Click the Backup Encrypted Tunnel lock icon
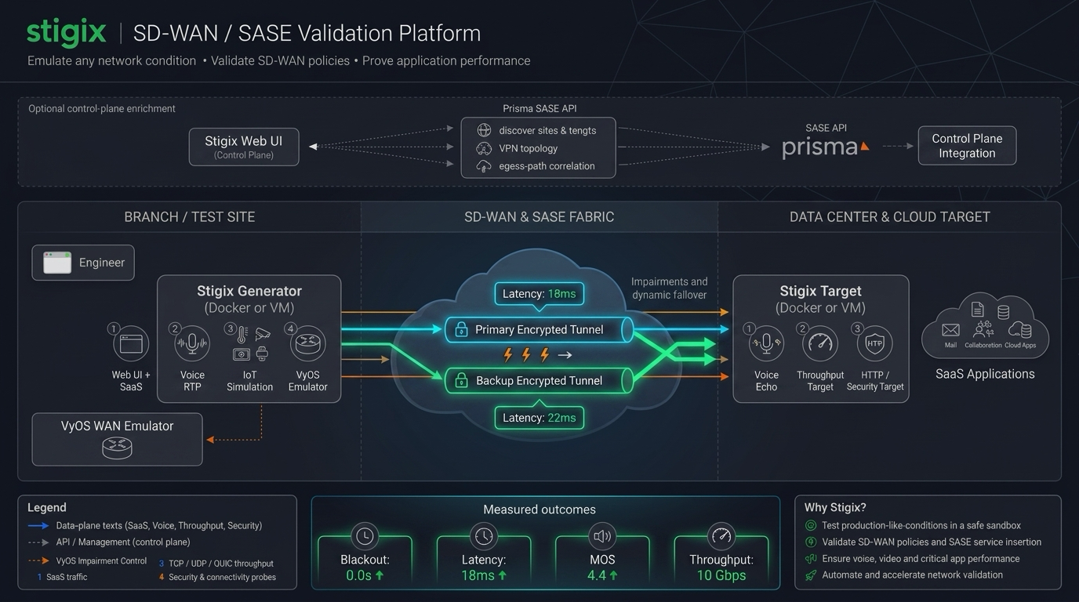The width and height of the screenshot is (1079, 602). coord(461,380)
